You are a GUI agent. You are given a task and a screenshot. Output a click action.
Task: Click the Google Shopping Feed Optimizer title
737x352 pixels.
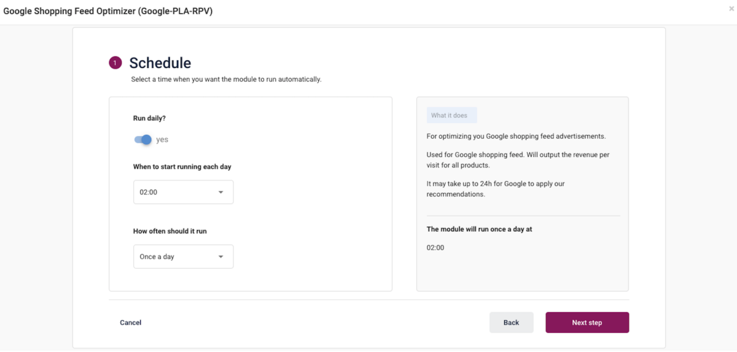108,11
